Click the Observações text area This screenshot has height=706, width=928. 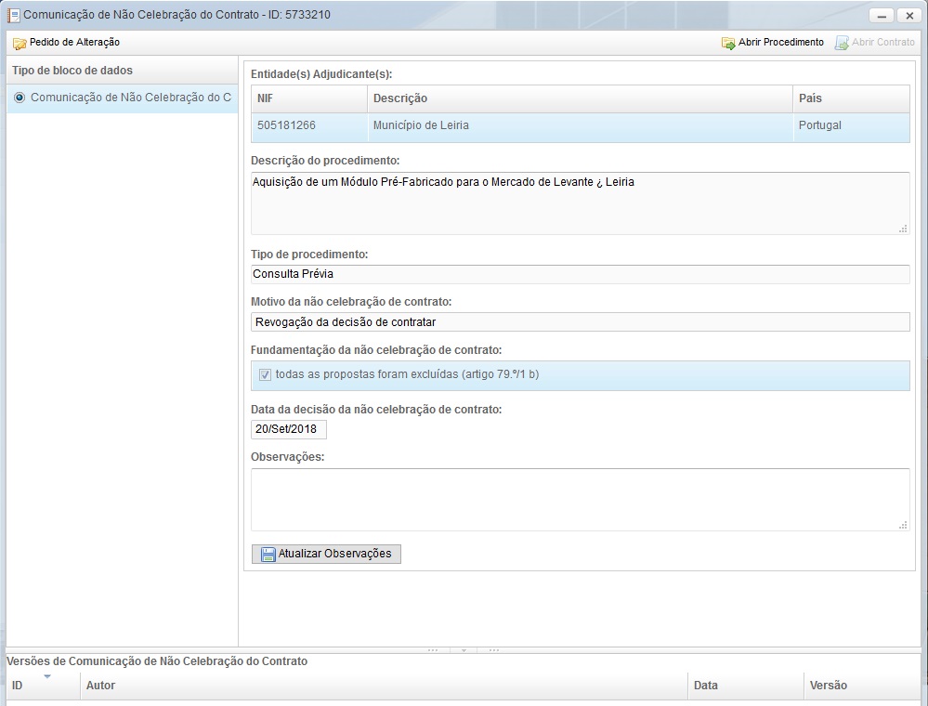[579, 499]
